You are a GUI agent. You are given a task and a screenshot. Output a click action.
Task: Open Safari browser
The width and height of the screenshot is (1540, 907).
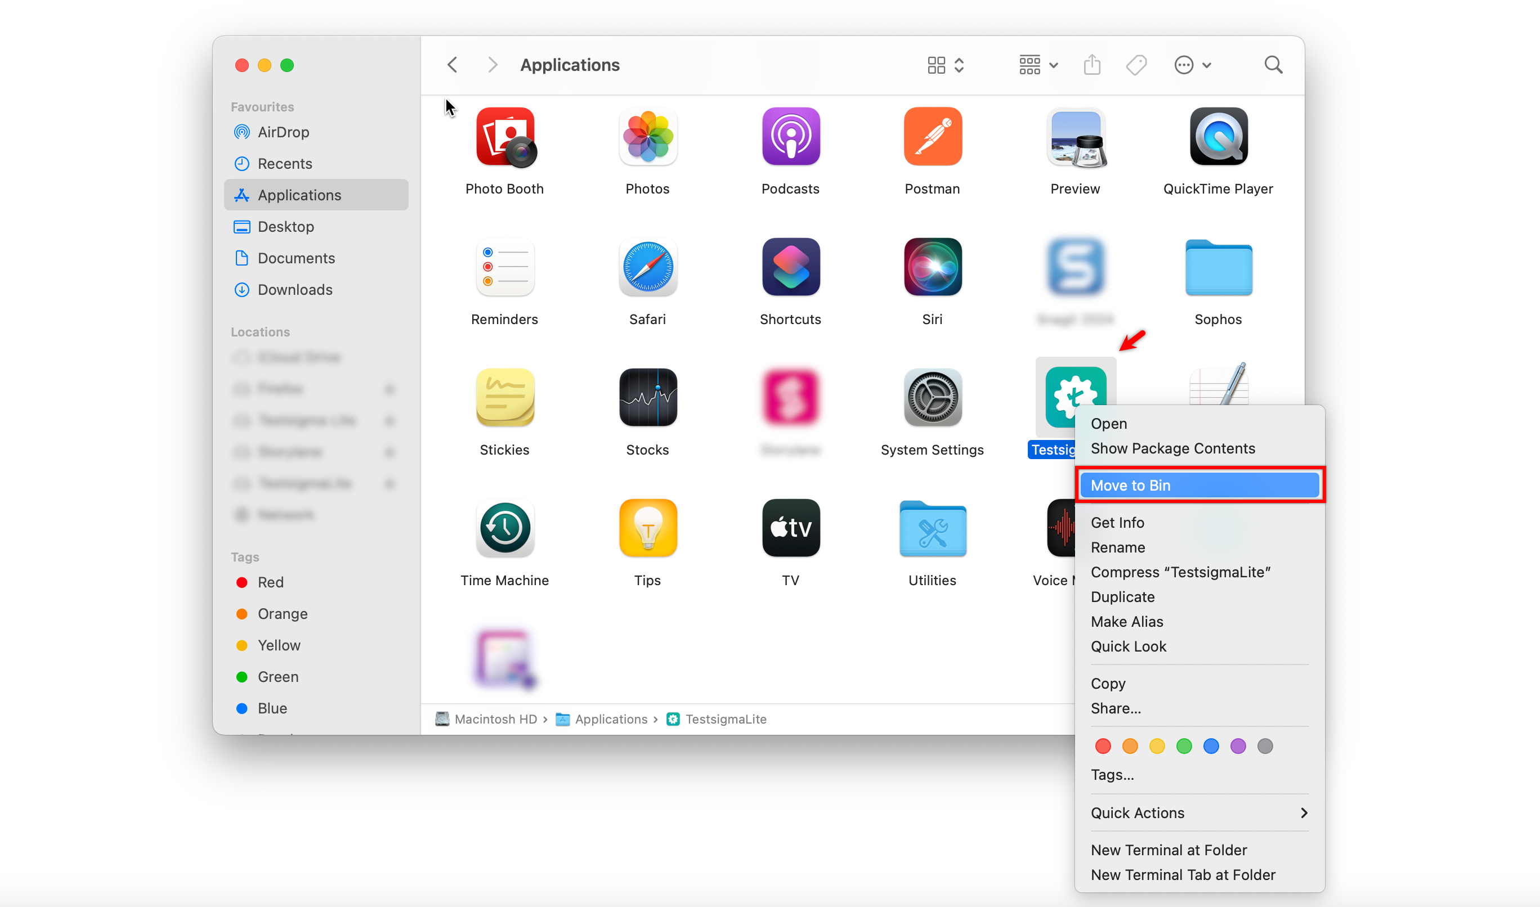tap(647, 267)
